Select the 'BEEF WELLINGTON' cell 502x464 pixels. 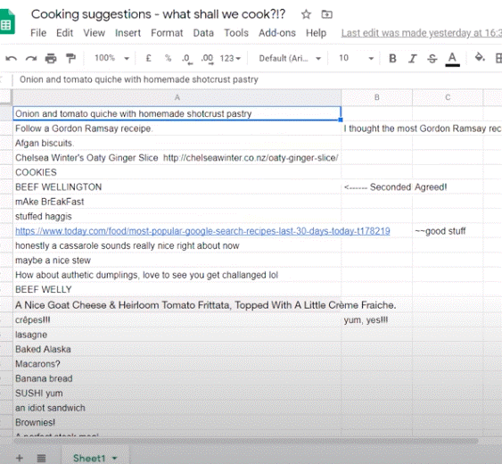click(x=177, y=187)
